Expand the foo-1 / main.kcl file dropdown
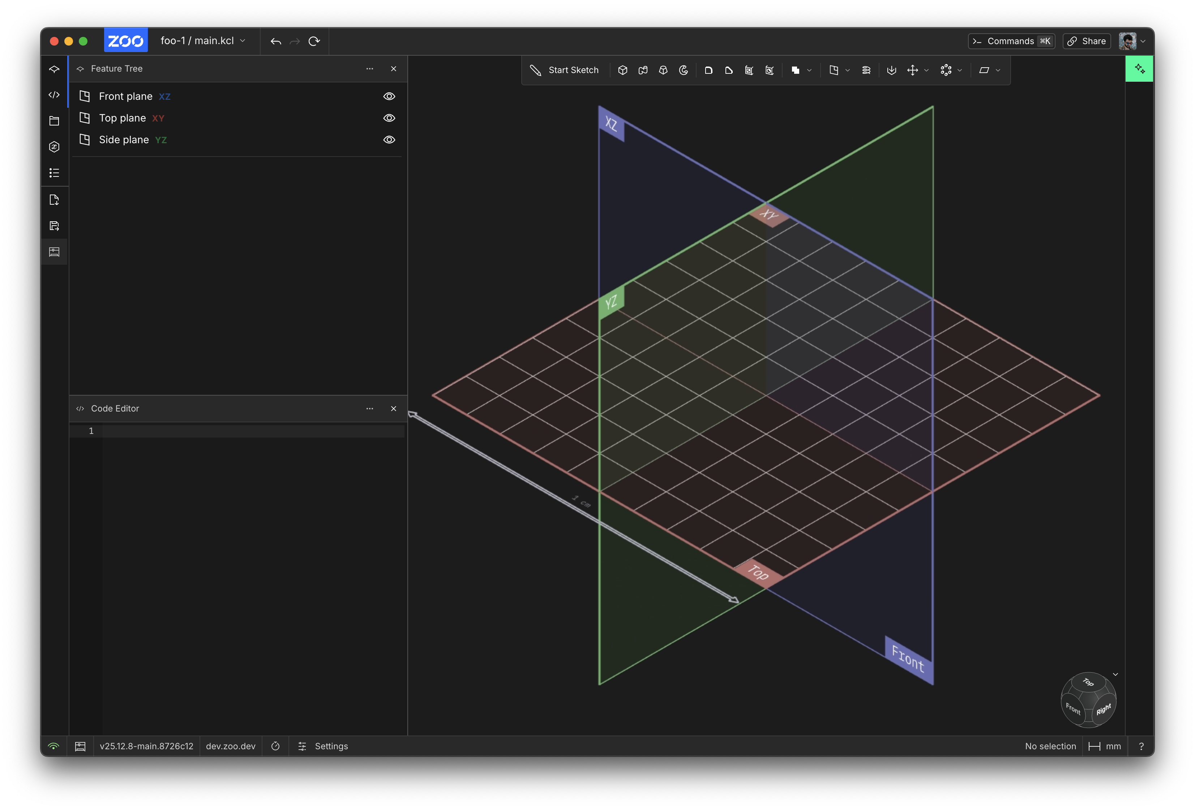 [243, 40]
